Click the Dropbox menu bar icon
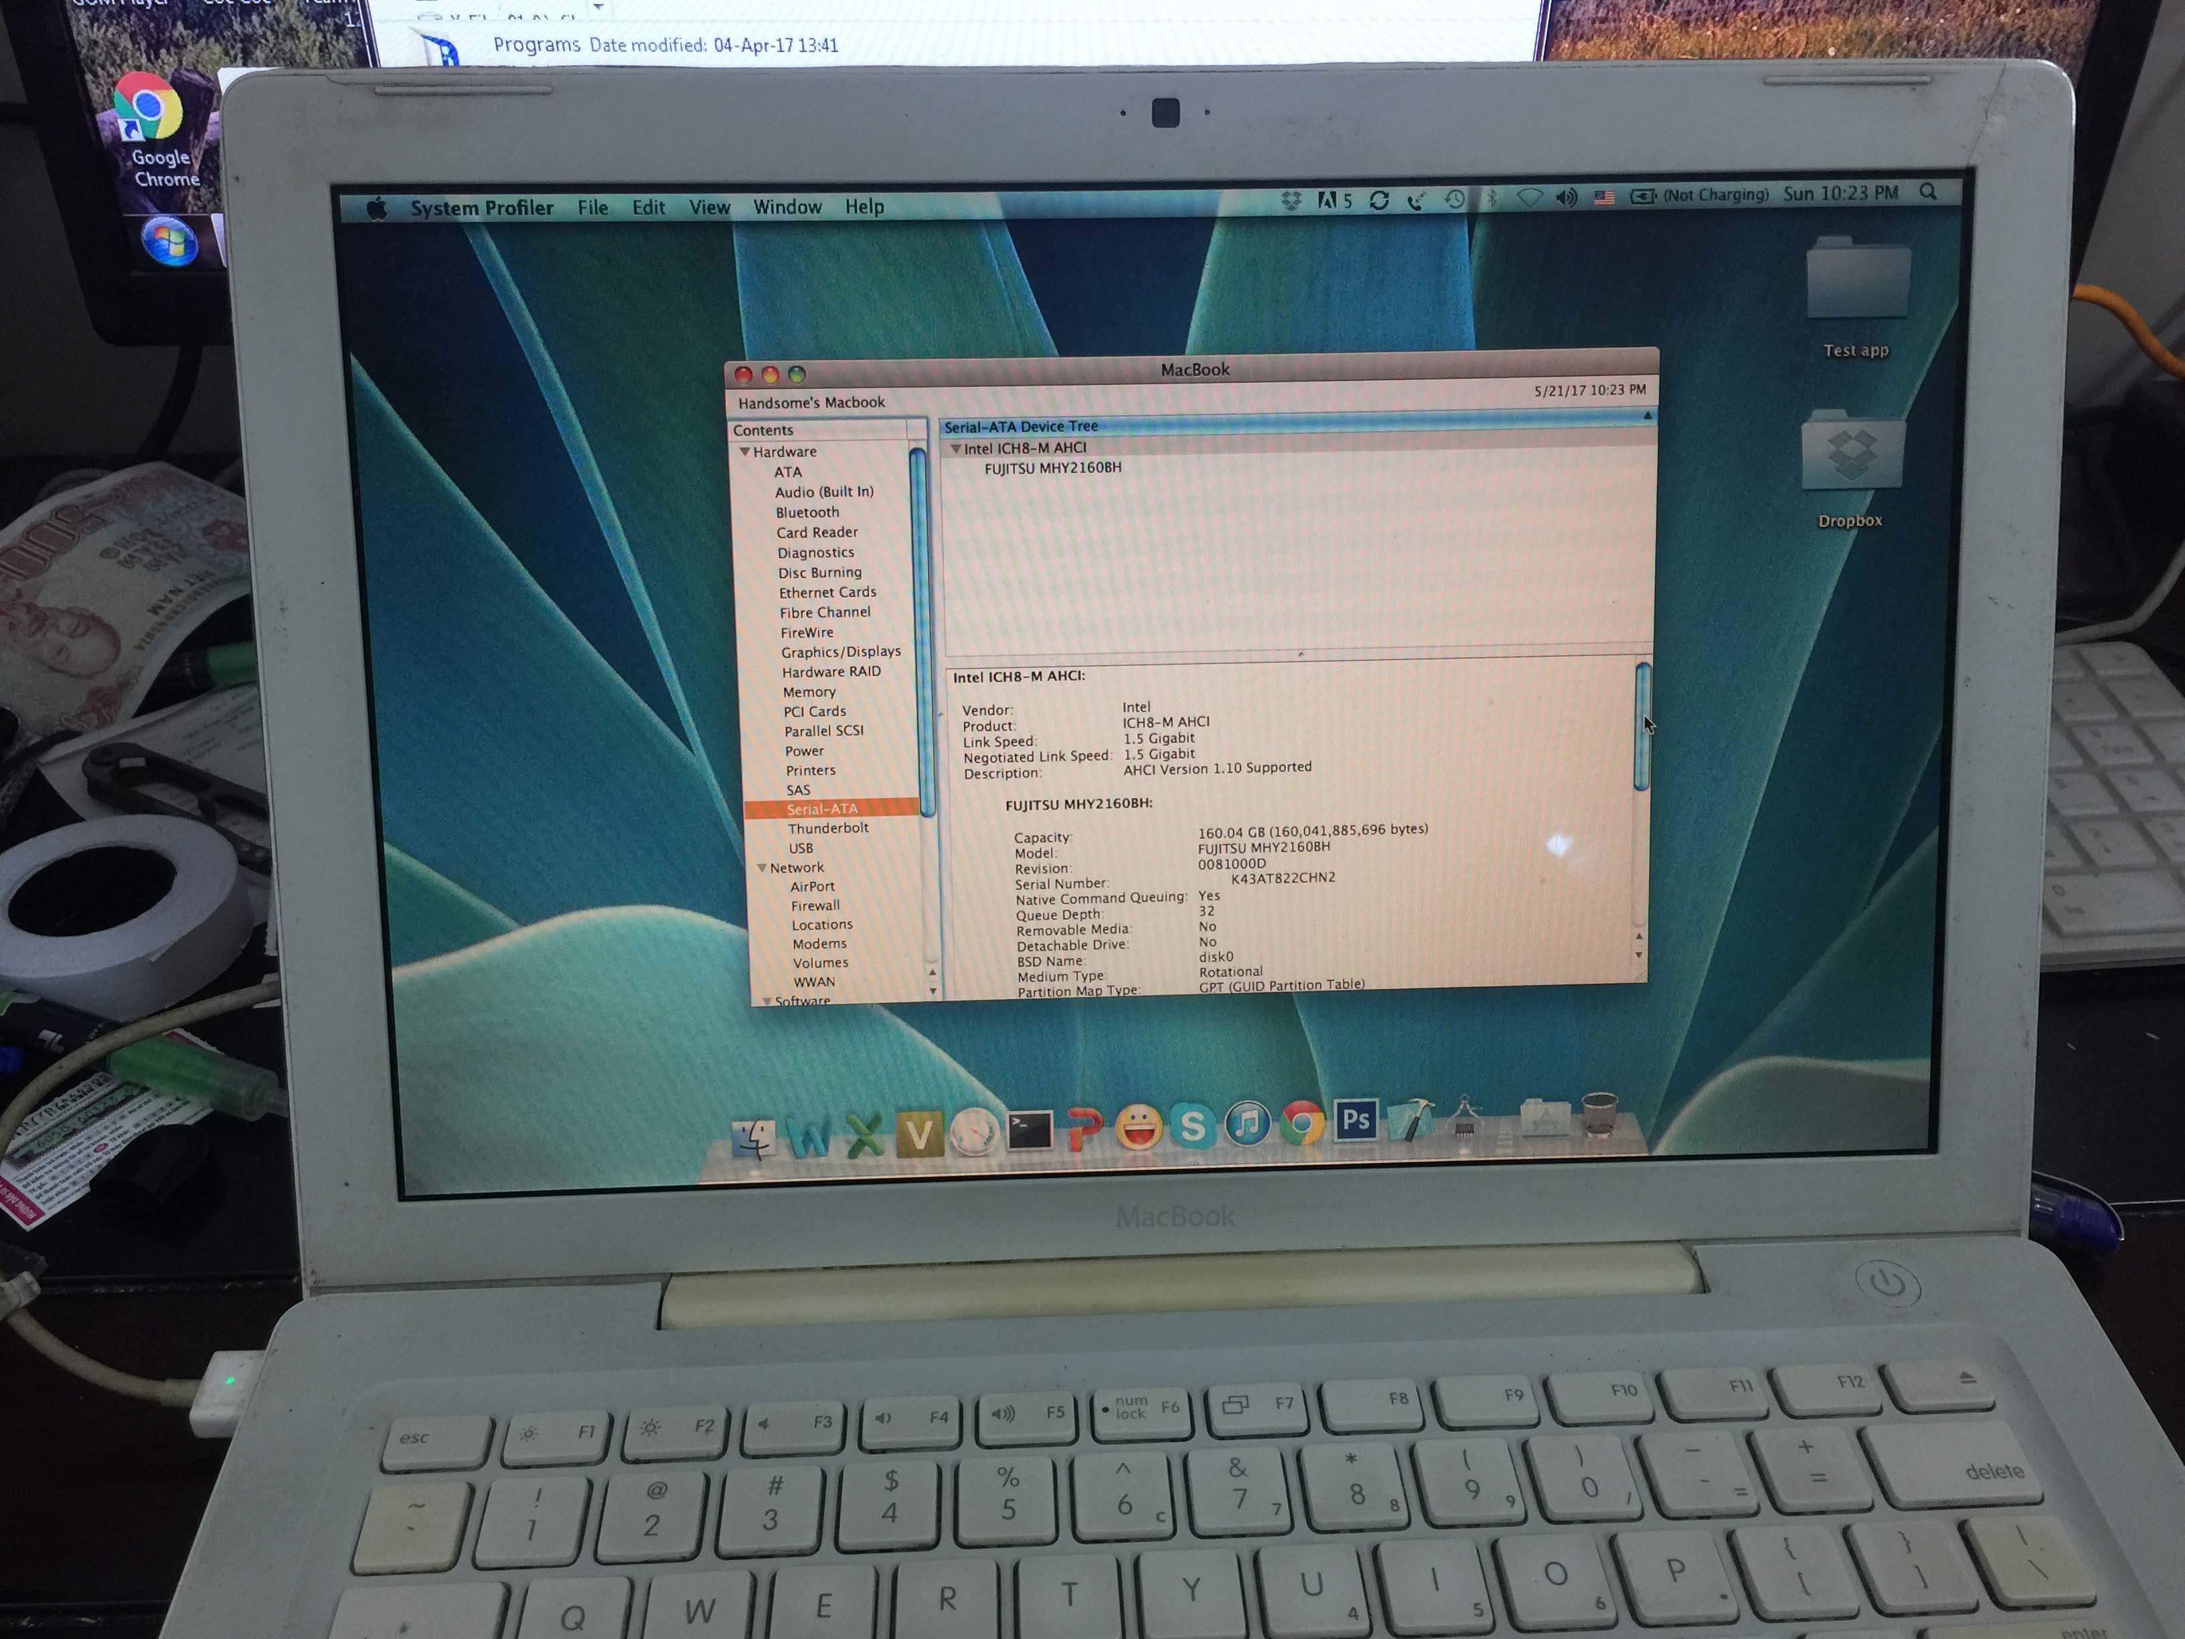This screenshot has height=1639, width=2185. pos(1291,201)
